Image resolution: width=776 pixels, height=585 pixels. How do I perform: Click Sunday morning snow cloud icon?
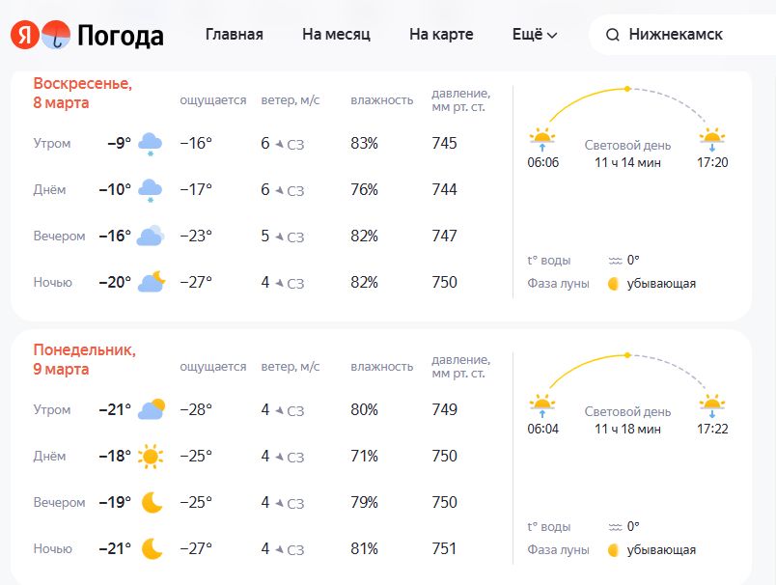(x=150, y=144)
